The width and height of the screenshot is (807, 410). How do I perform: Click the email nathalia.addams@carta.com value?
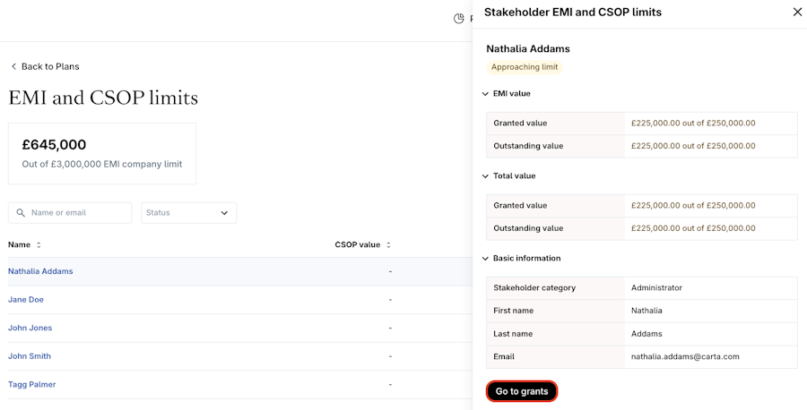click(685, 356)
